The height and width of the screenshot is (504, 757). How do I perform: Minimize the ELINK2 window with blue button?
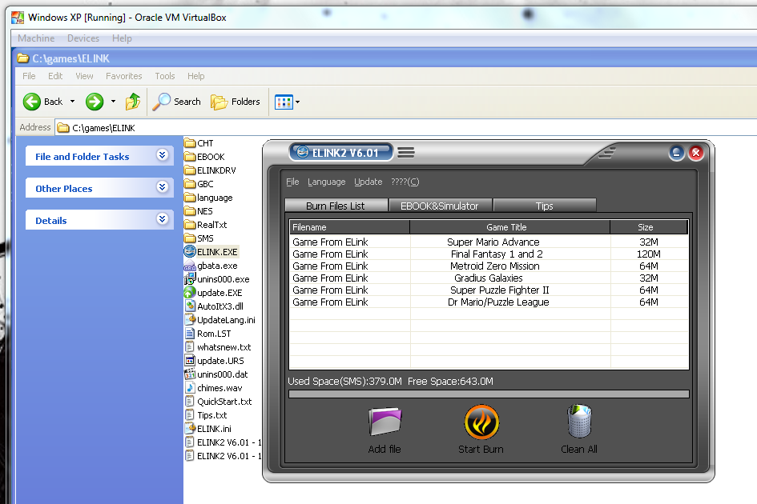coord(676,154)
